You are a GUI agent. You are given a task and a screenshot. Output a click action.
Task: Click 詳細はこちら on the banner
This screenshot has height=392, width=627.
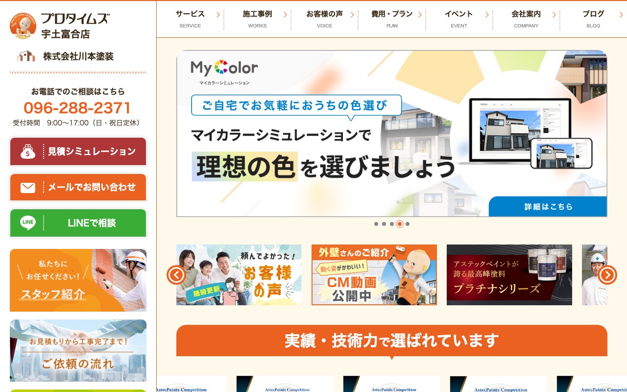[548, 206]
